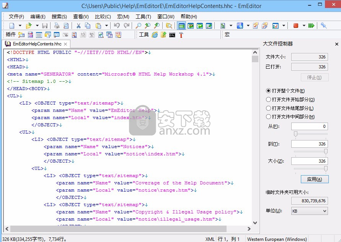Toggle Wrap by Characters icon

(191, 26)
